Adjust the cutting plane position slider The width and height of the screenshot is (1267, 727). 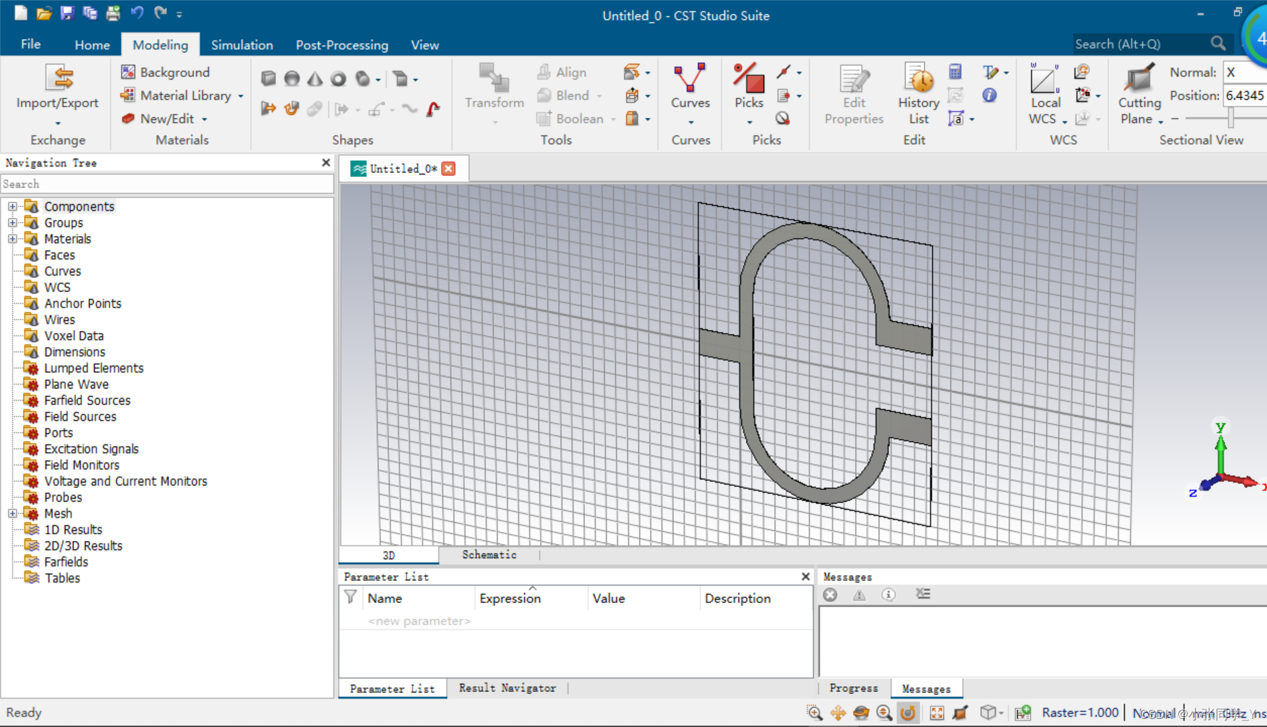pos(1231,118)
